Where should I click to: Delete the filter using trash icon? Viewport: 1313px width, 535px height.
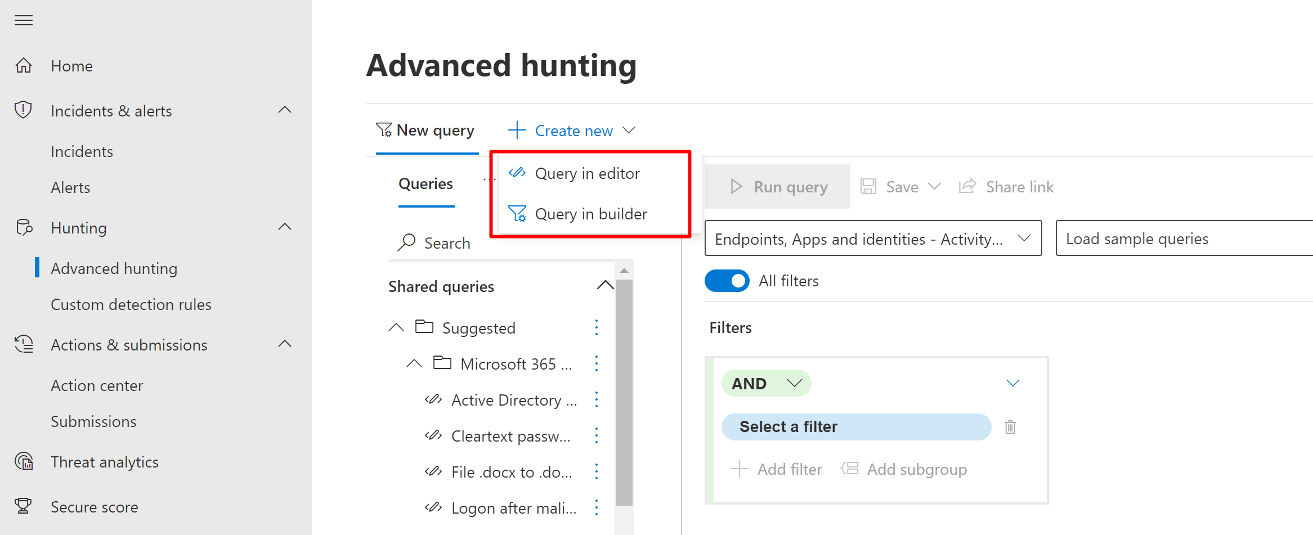(1010, 427)
